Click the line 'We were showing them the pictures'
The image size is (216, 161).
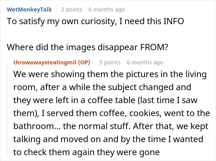click(110, 74)
